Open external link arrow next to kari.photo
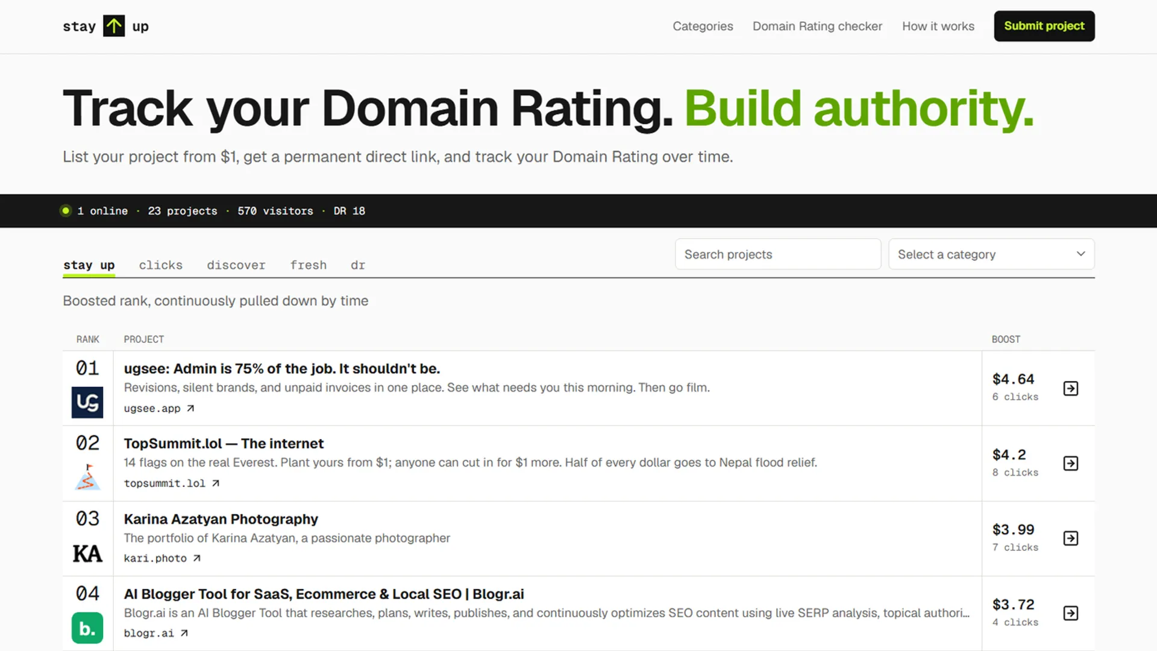Viewport: 1157px width, 651px height. click(x=196, y=558)
